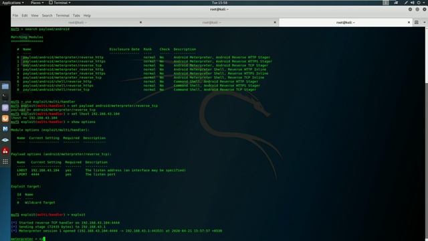Click the 'search payload/android' command line
The height and width of the screenshot is (241, 428).
click(x=40, y=29)
